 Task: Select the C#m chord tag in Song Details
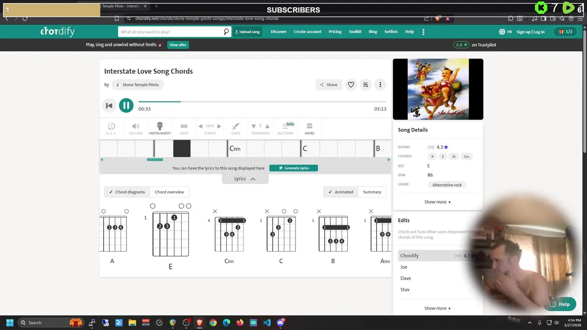(466, 156)
